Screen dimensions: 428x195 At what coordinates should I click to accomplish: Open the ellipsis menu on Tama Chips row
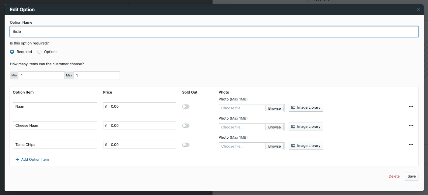pyautogui.click(x=411, y=144)
